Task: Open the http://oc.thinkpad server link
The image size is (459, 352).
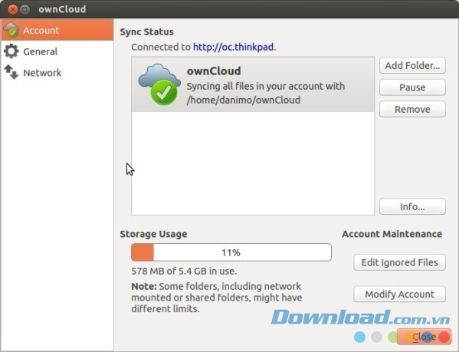Action: pyautogui.click(x=233, y=47)
